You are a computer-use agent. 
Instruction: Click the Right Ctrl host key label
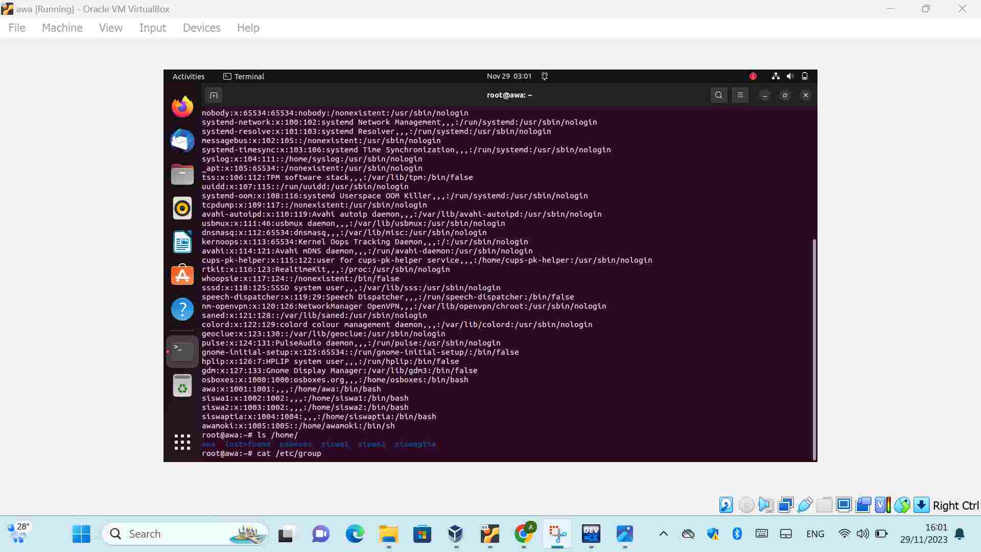point(955,505)
